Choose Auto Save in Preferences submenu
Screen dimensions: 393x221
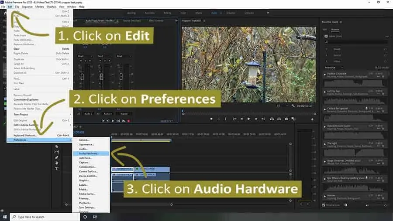pyautogui.click(x=91, y=158)
